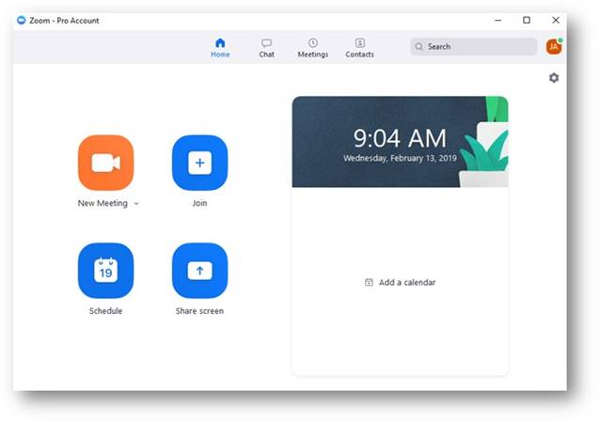
Task: Go to the Meetings tab
Action: click(313, 48)
